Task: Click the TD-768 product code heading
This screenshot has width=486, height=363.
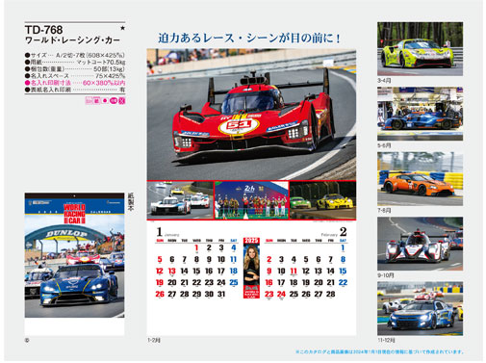Action: [x=43, y=30]
